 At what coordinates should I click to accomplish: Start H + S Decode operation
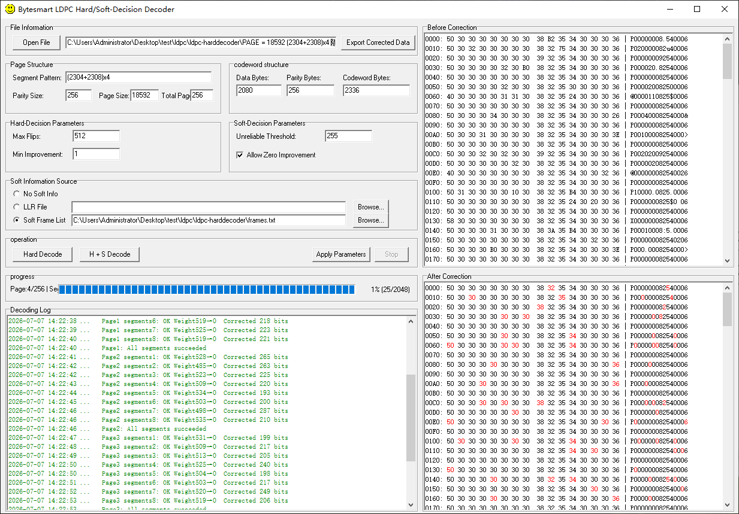(x=110, y=254)
